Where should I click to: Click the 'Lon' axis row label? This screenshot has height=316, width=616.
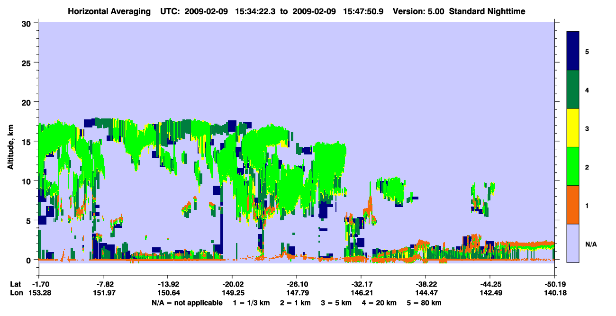(16, 293)
